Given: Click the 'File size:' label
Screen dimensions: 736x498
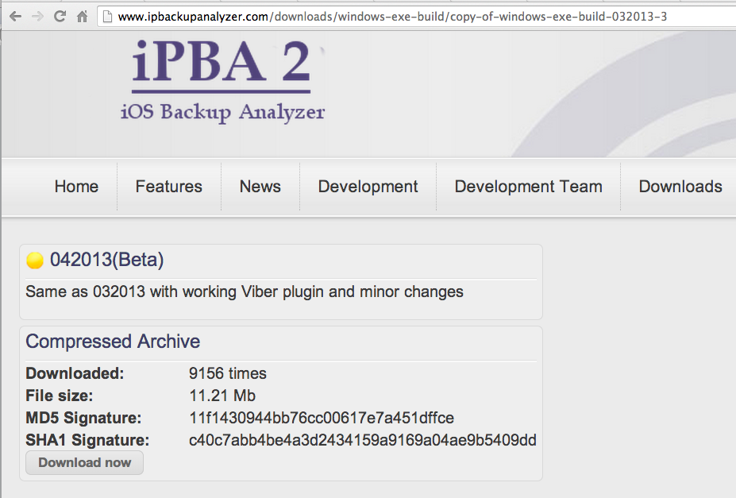Looking at the screenshot, I should [59, 396].
